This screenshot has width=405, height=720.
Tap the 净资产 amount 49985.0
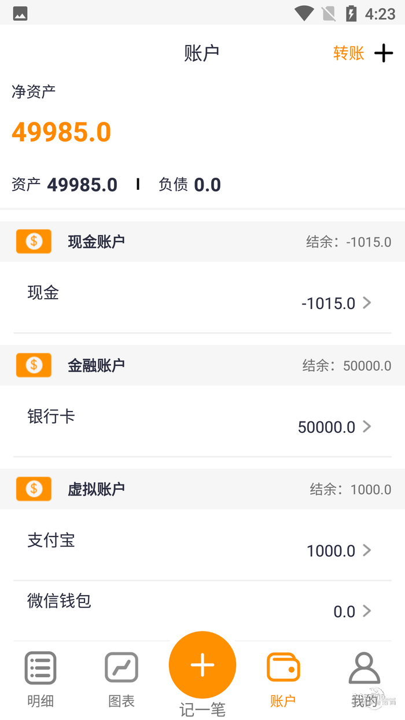click(x=61, y=133)
